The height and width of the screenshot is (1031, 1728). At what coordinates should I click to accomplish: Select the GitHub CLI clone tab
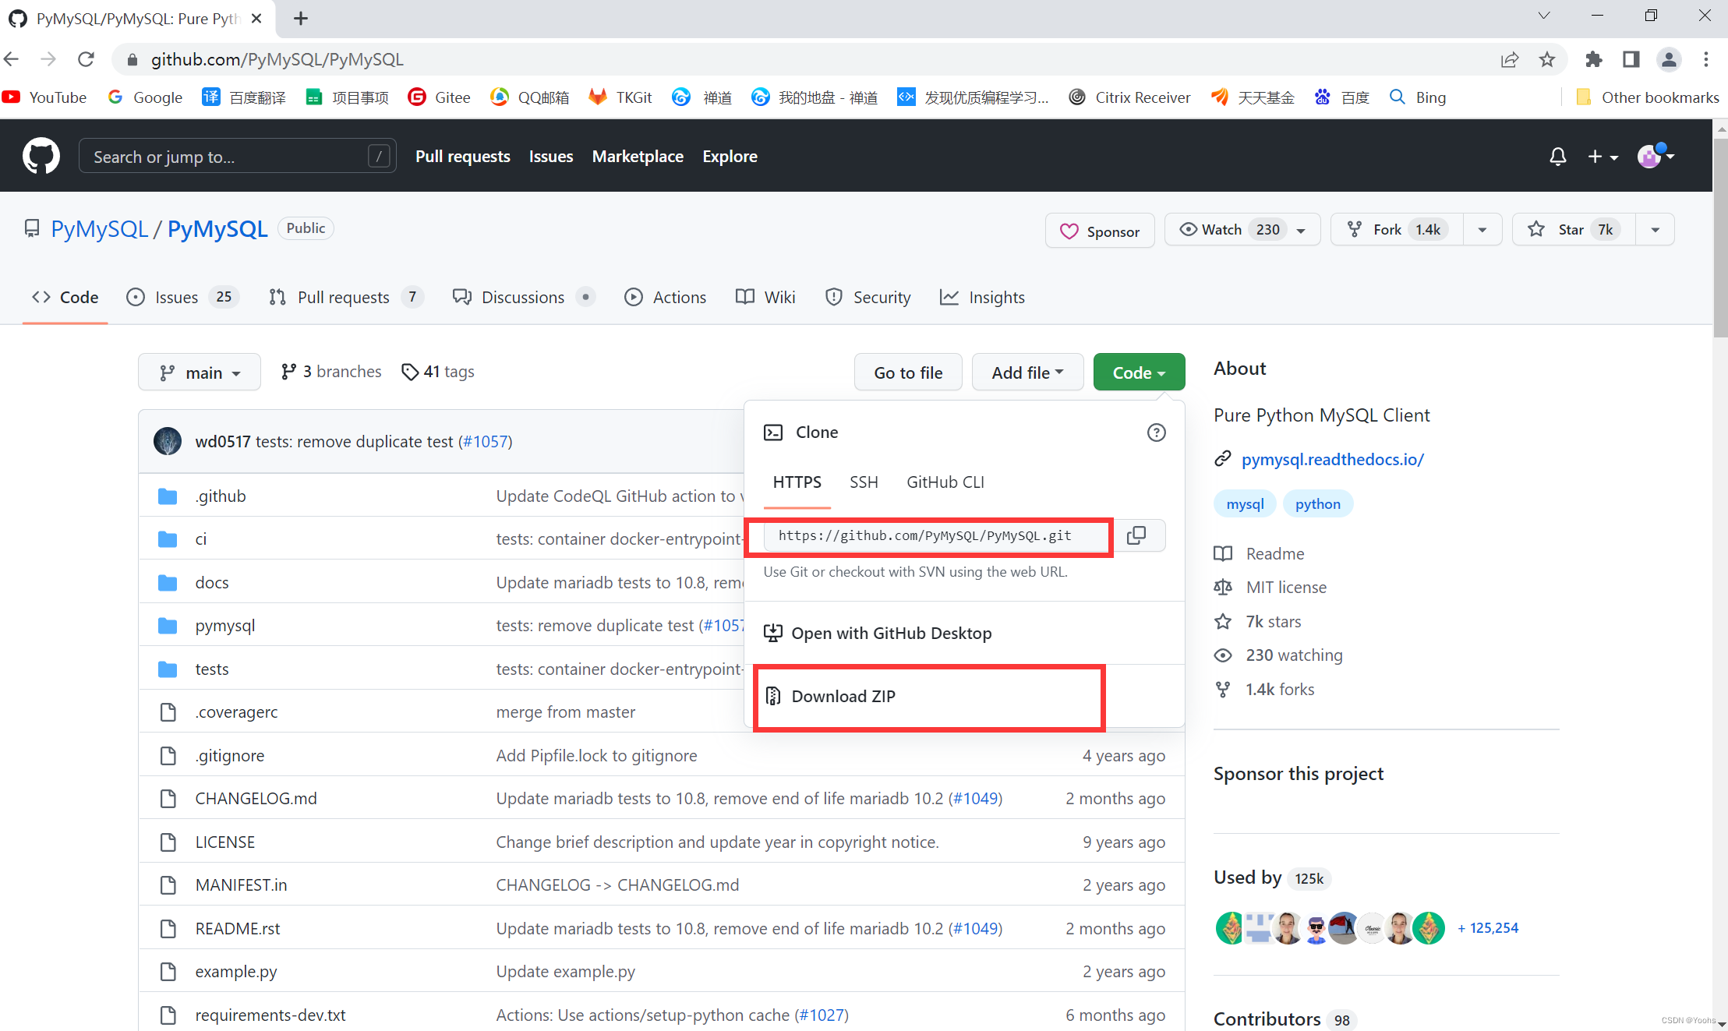click(x=945, y=482)
